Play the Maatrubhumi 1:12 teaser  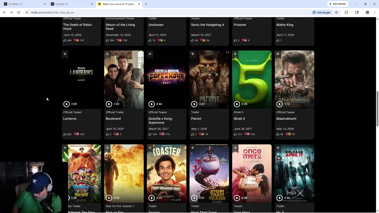280,104
